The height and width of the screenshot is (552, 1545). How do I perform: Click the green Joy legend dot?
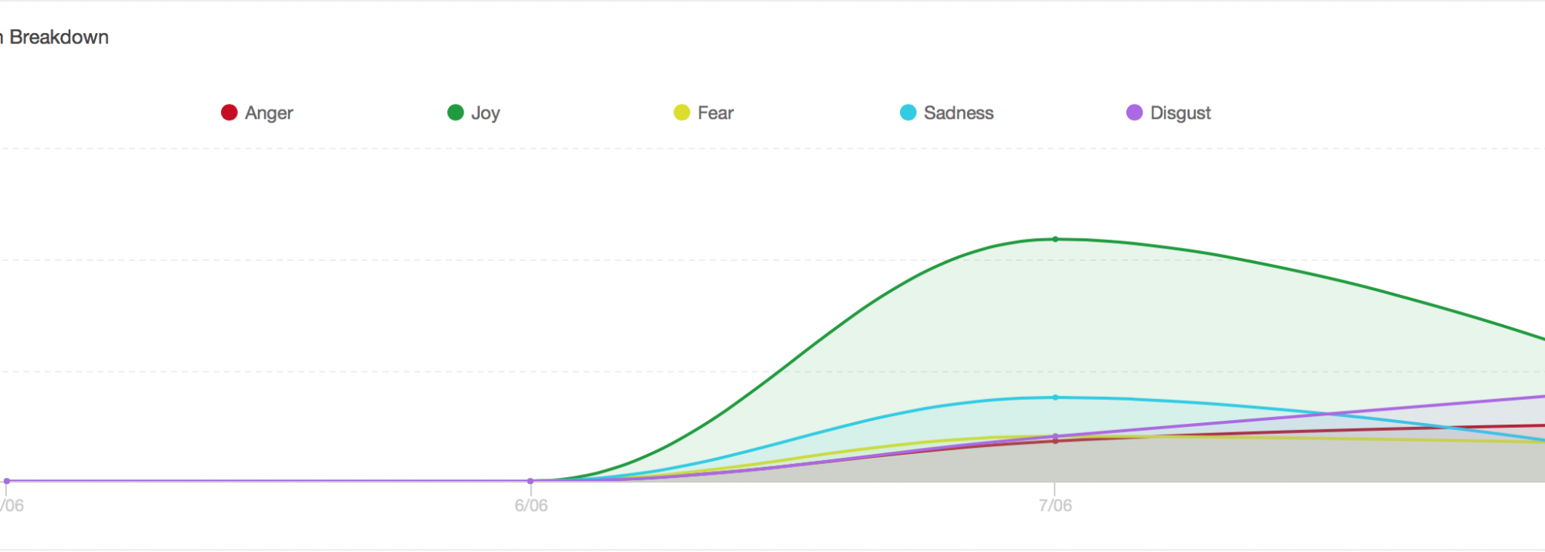[x=455, y=113]
